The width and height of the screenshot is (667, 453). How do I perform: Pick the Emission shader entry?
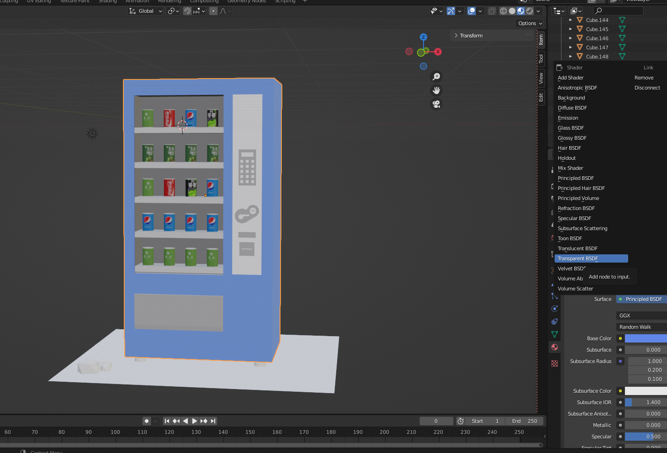pos(591,118)
